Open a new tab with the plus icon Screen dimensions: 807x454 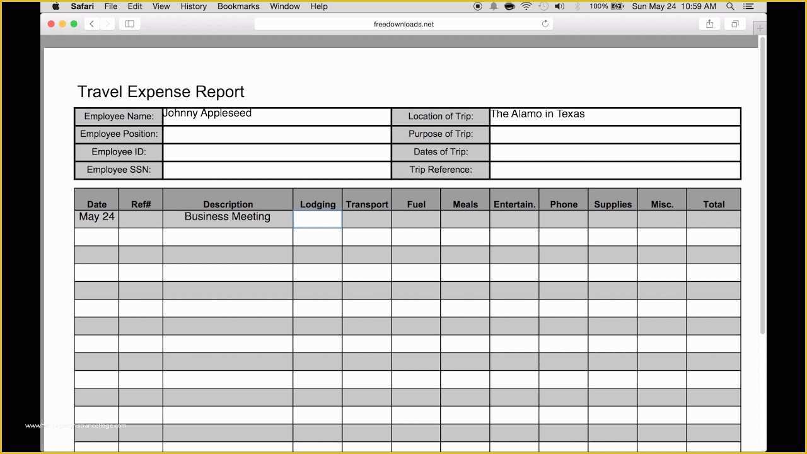(759, 28)
